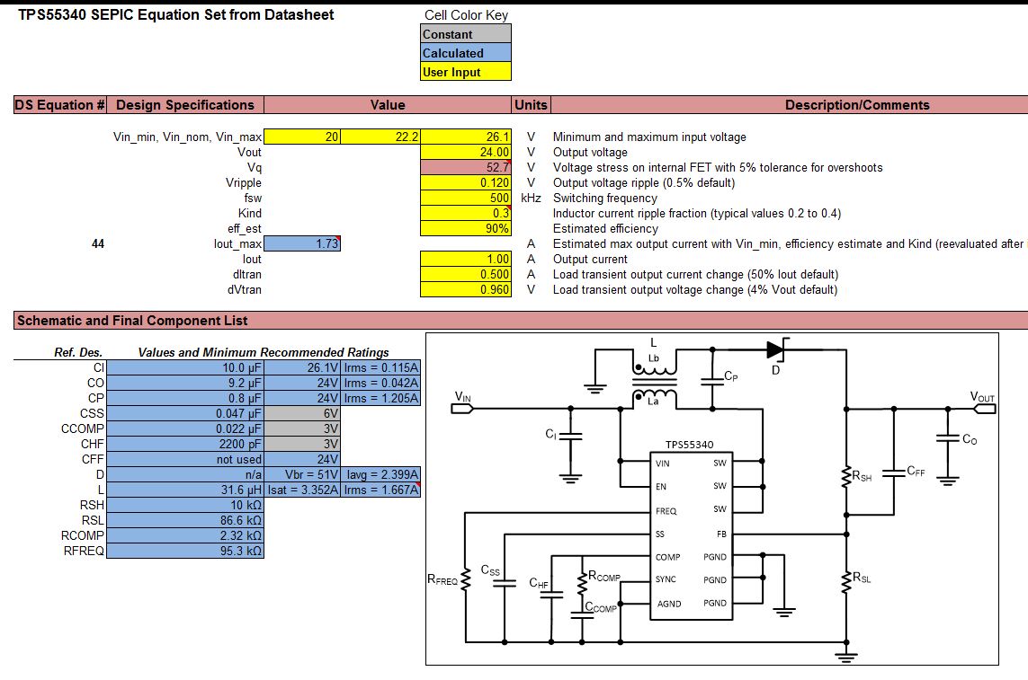Select the Isat = 3.352A cell

[302, 490]
